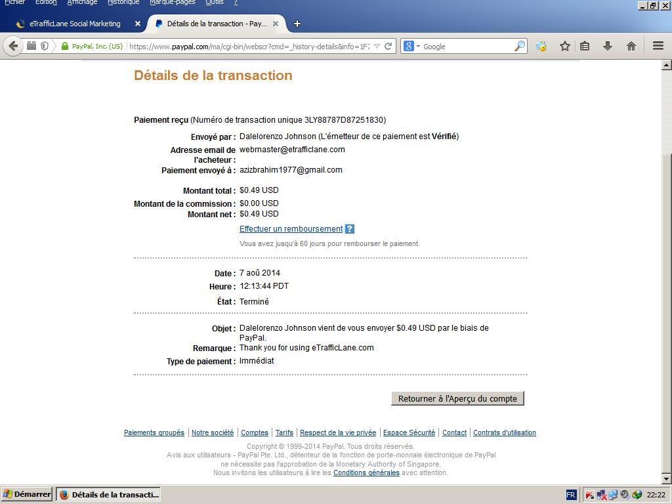Select transaction number 3LY88787D87251830 text
The width and height of the screenshot is (672, 504).
click(x=344, y=120)
